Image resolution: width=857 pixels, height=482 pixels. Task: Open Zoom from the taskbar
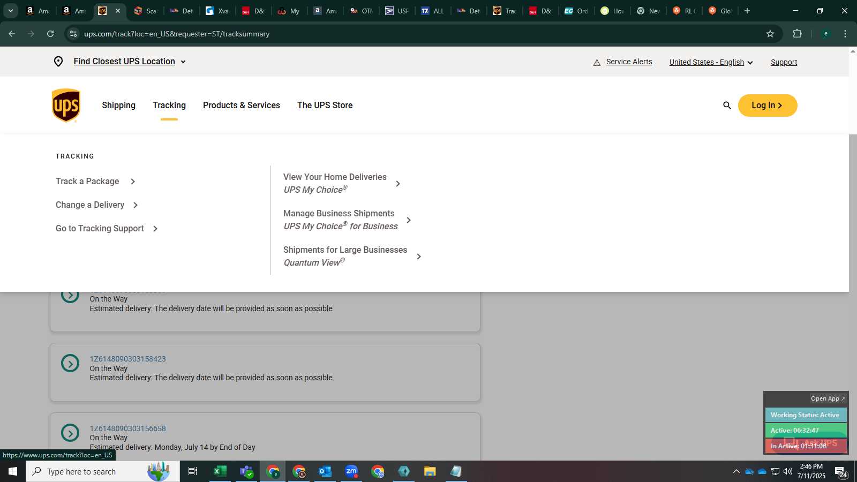[351, 471]
